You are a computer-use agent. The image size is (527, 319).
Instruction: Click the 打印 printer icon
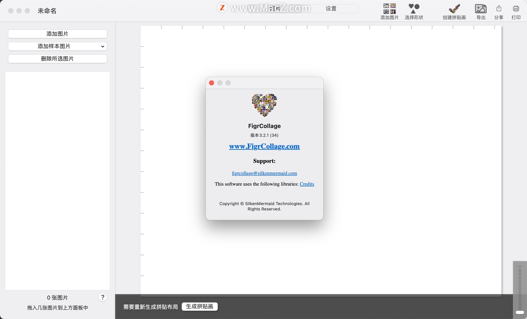(x=516, y=9)
